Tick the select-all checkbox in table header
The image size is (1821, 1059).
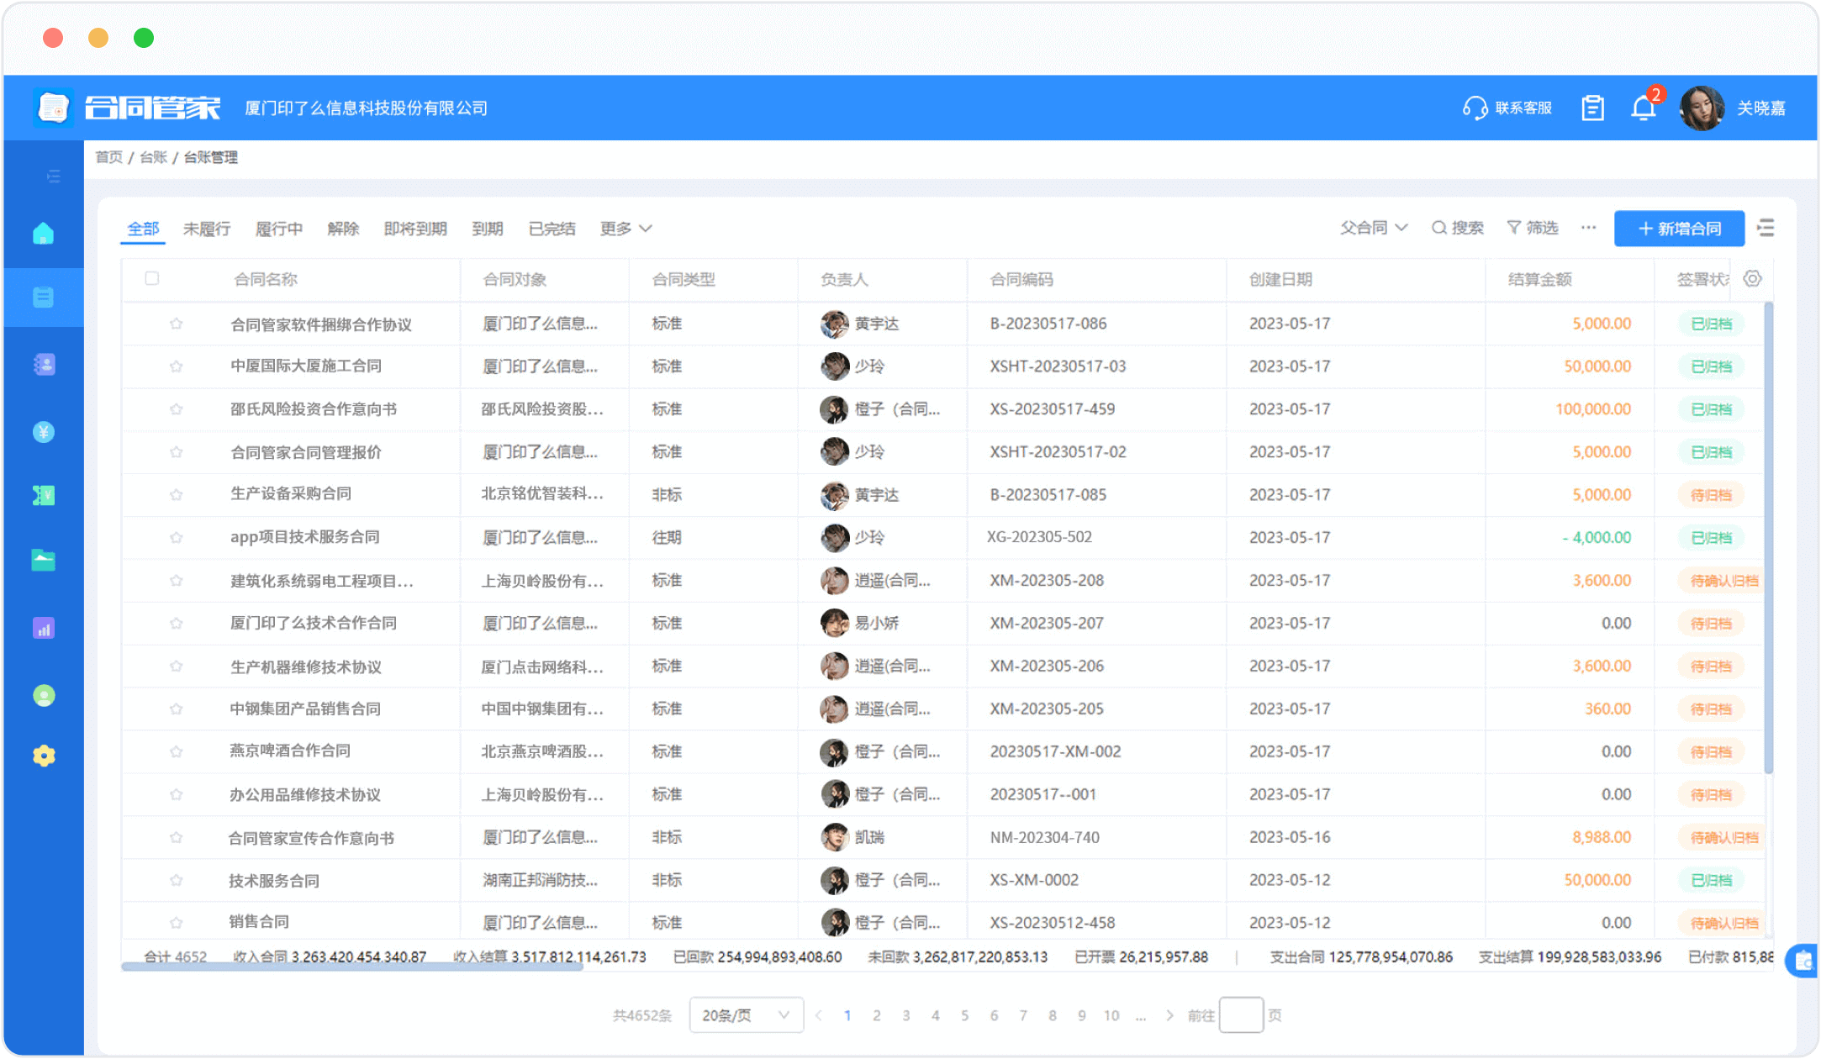(x=152, y=278)
